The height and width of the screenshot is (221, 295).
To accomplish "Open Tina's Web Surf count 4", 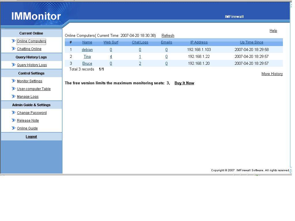I will [x=111, y=57].
